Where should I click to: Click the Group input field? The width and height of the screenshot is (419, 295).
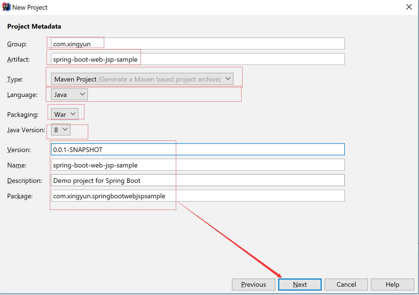pos(198,44)
